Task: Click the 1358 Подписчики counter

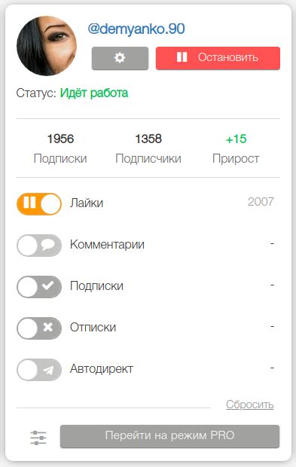Action: pyautogui.click(x=148, y=148)
